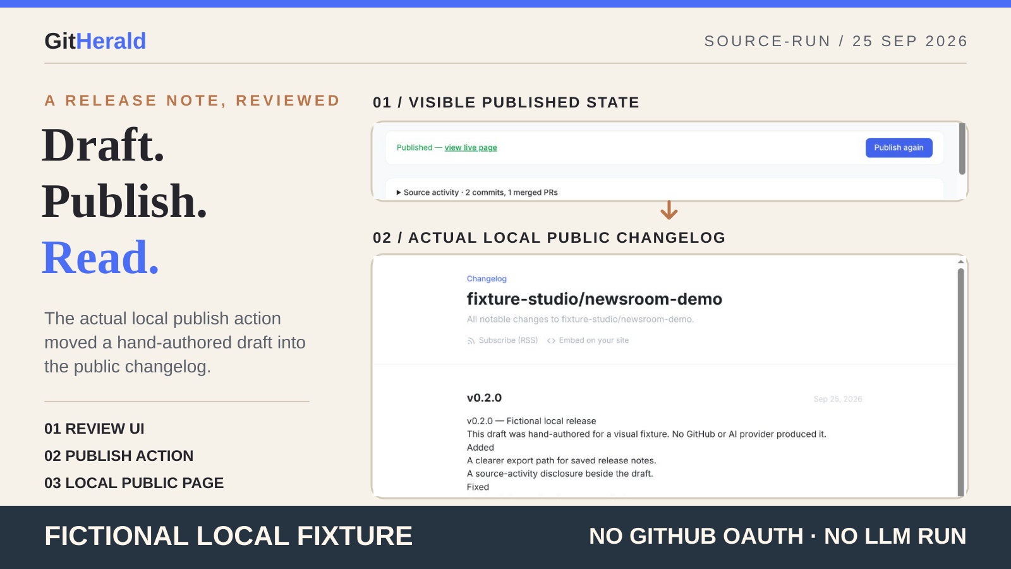Click the "SOURCE-RUN / 25 SEP 2026" header text
Image resolution: width=1011 pixels, height=569 pixels.
[835, 41]
